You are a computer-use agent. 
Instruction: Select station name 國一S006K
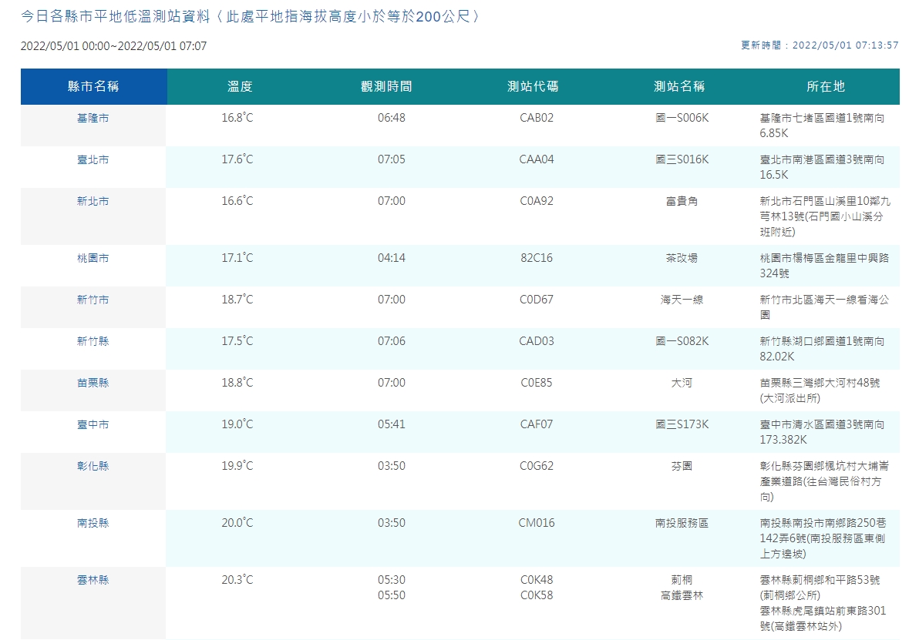coord(682,118)
